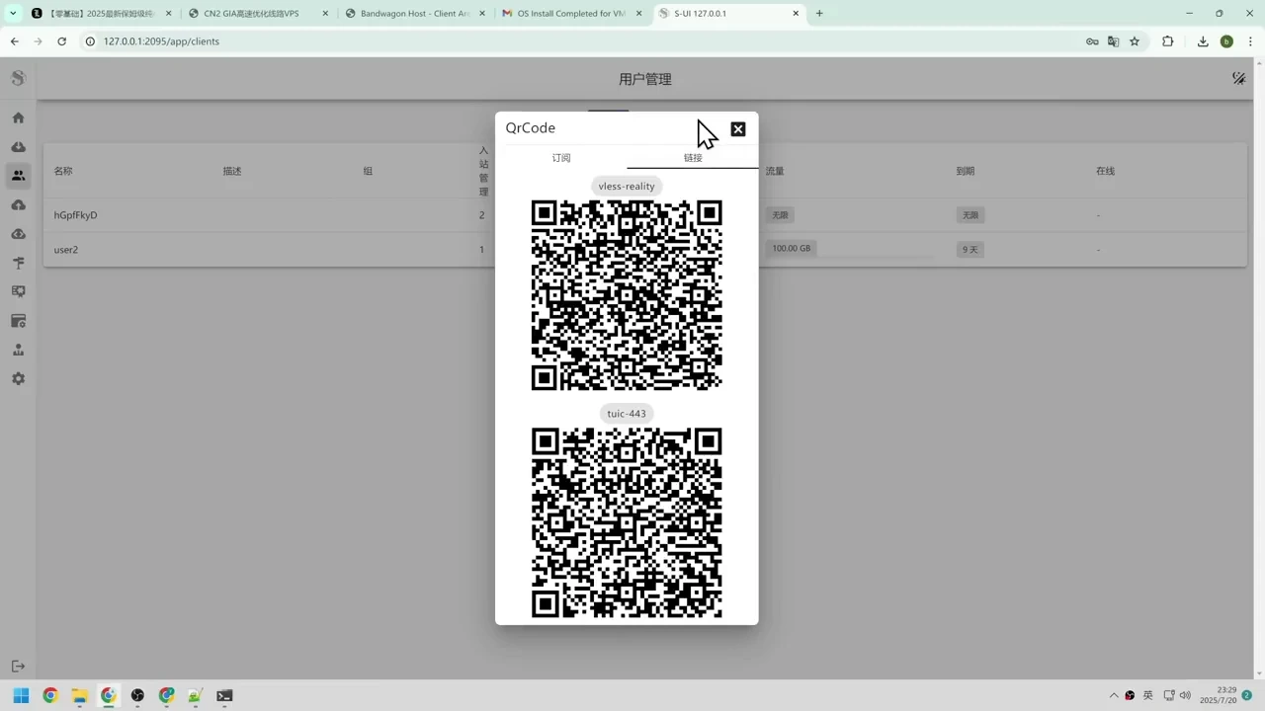Click the 组 column header
The image size is (1265, 711).
click(x=368, y=171)
